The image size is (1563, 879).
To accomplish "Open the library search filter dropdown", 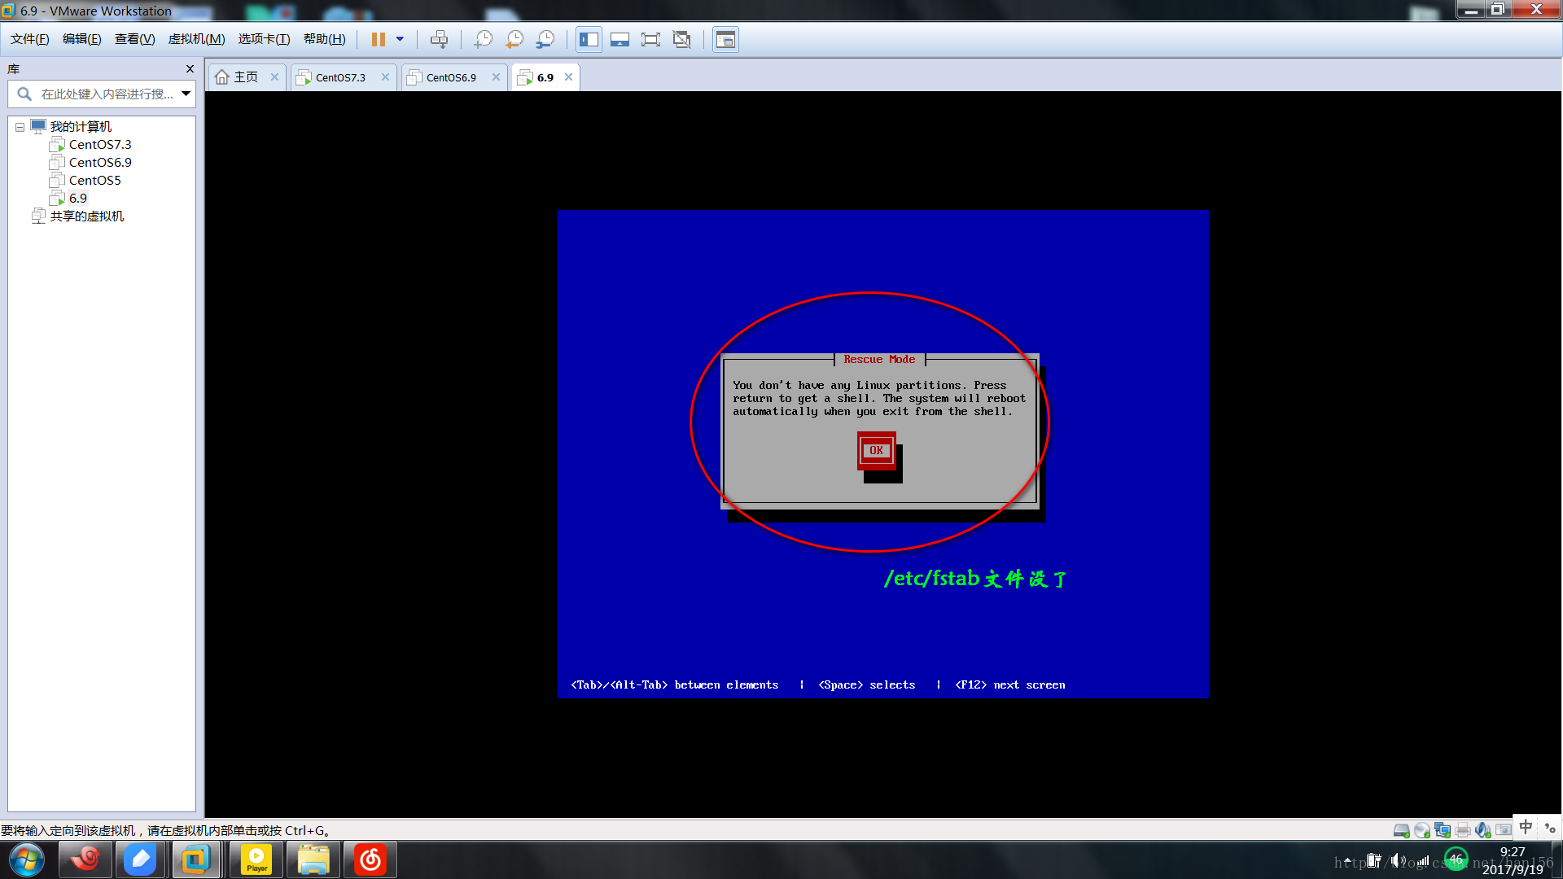I will click(x=186, y=94).
